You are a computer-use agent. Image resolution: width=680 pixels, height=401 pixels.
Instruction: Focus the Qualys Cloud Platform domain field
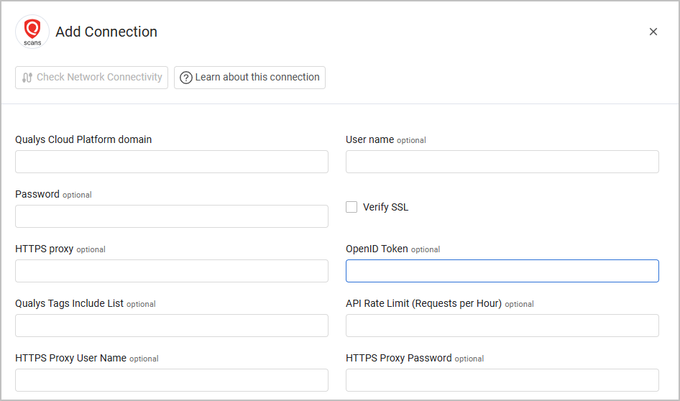[x=172, y=162]
